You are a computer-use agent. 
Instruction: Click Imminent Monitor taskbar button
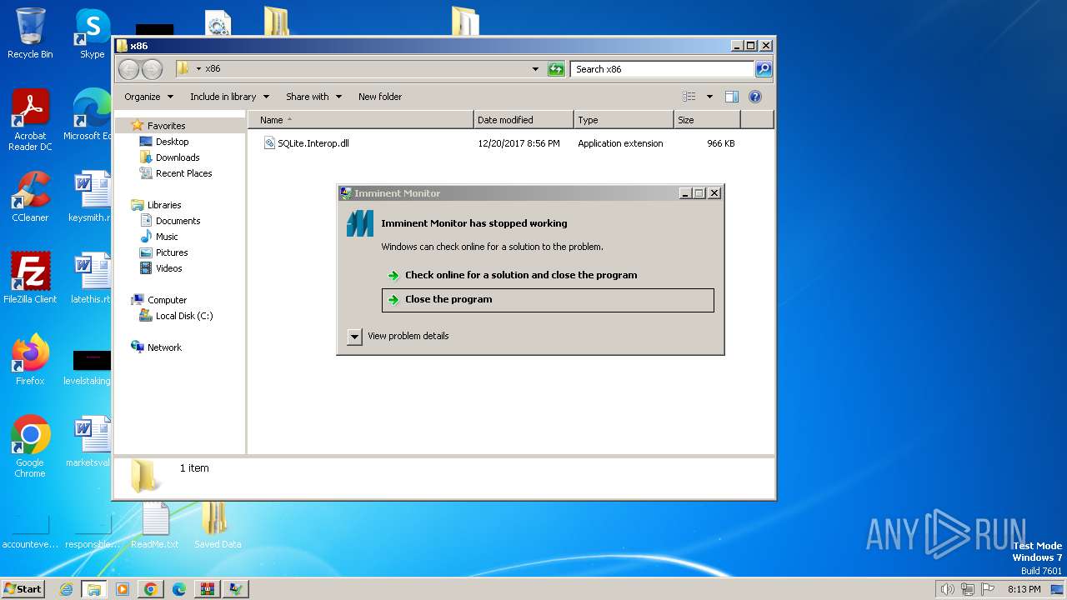[x=236, y=589]
